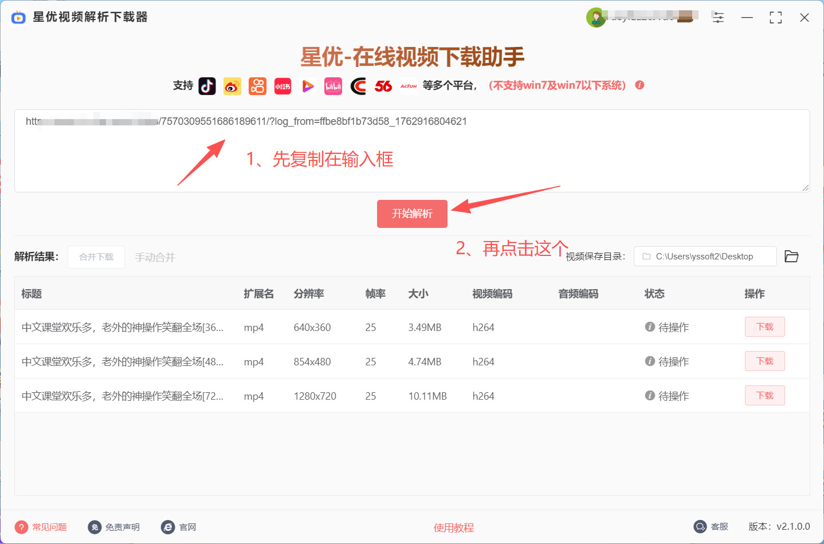Click the 扩展名 column header
824x544 pixels.
(x=259, y=294)
